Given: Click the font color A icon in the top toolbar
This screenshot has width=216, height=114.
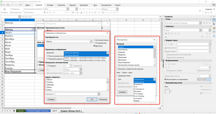Looking at the screenshot, I should (x=81, y=13).
